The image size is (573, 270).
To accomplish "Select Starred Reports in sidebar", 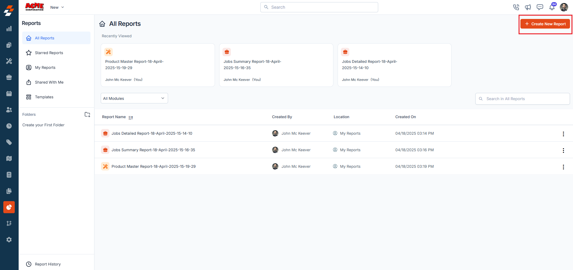I will point(56,53).
